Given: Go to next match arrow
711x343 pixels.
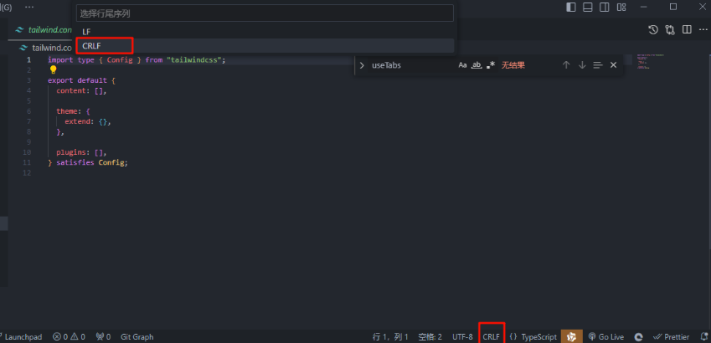Looking at the screenshot, I should [x=582, y=65].
